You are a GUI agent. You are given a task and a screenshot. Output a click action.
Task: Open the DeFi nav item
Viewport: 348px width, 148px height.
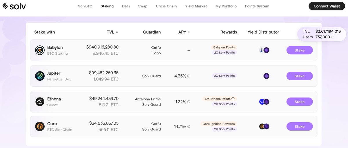[x=126, y=6]
